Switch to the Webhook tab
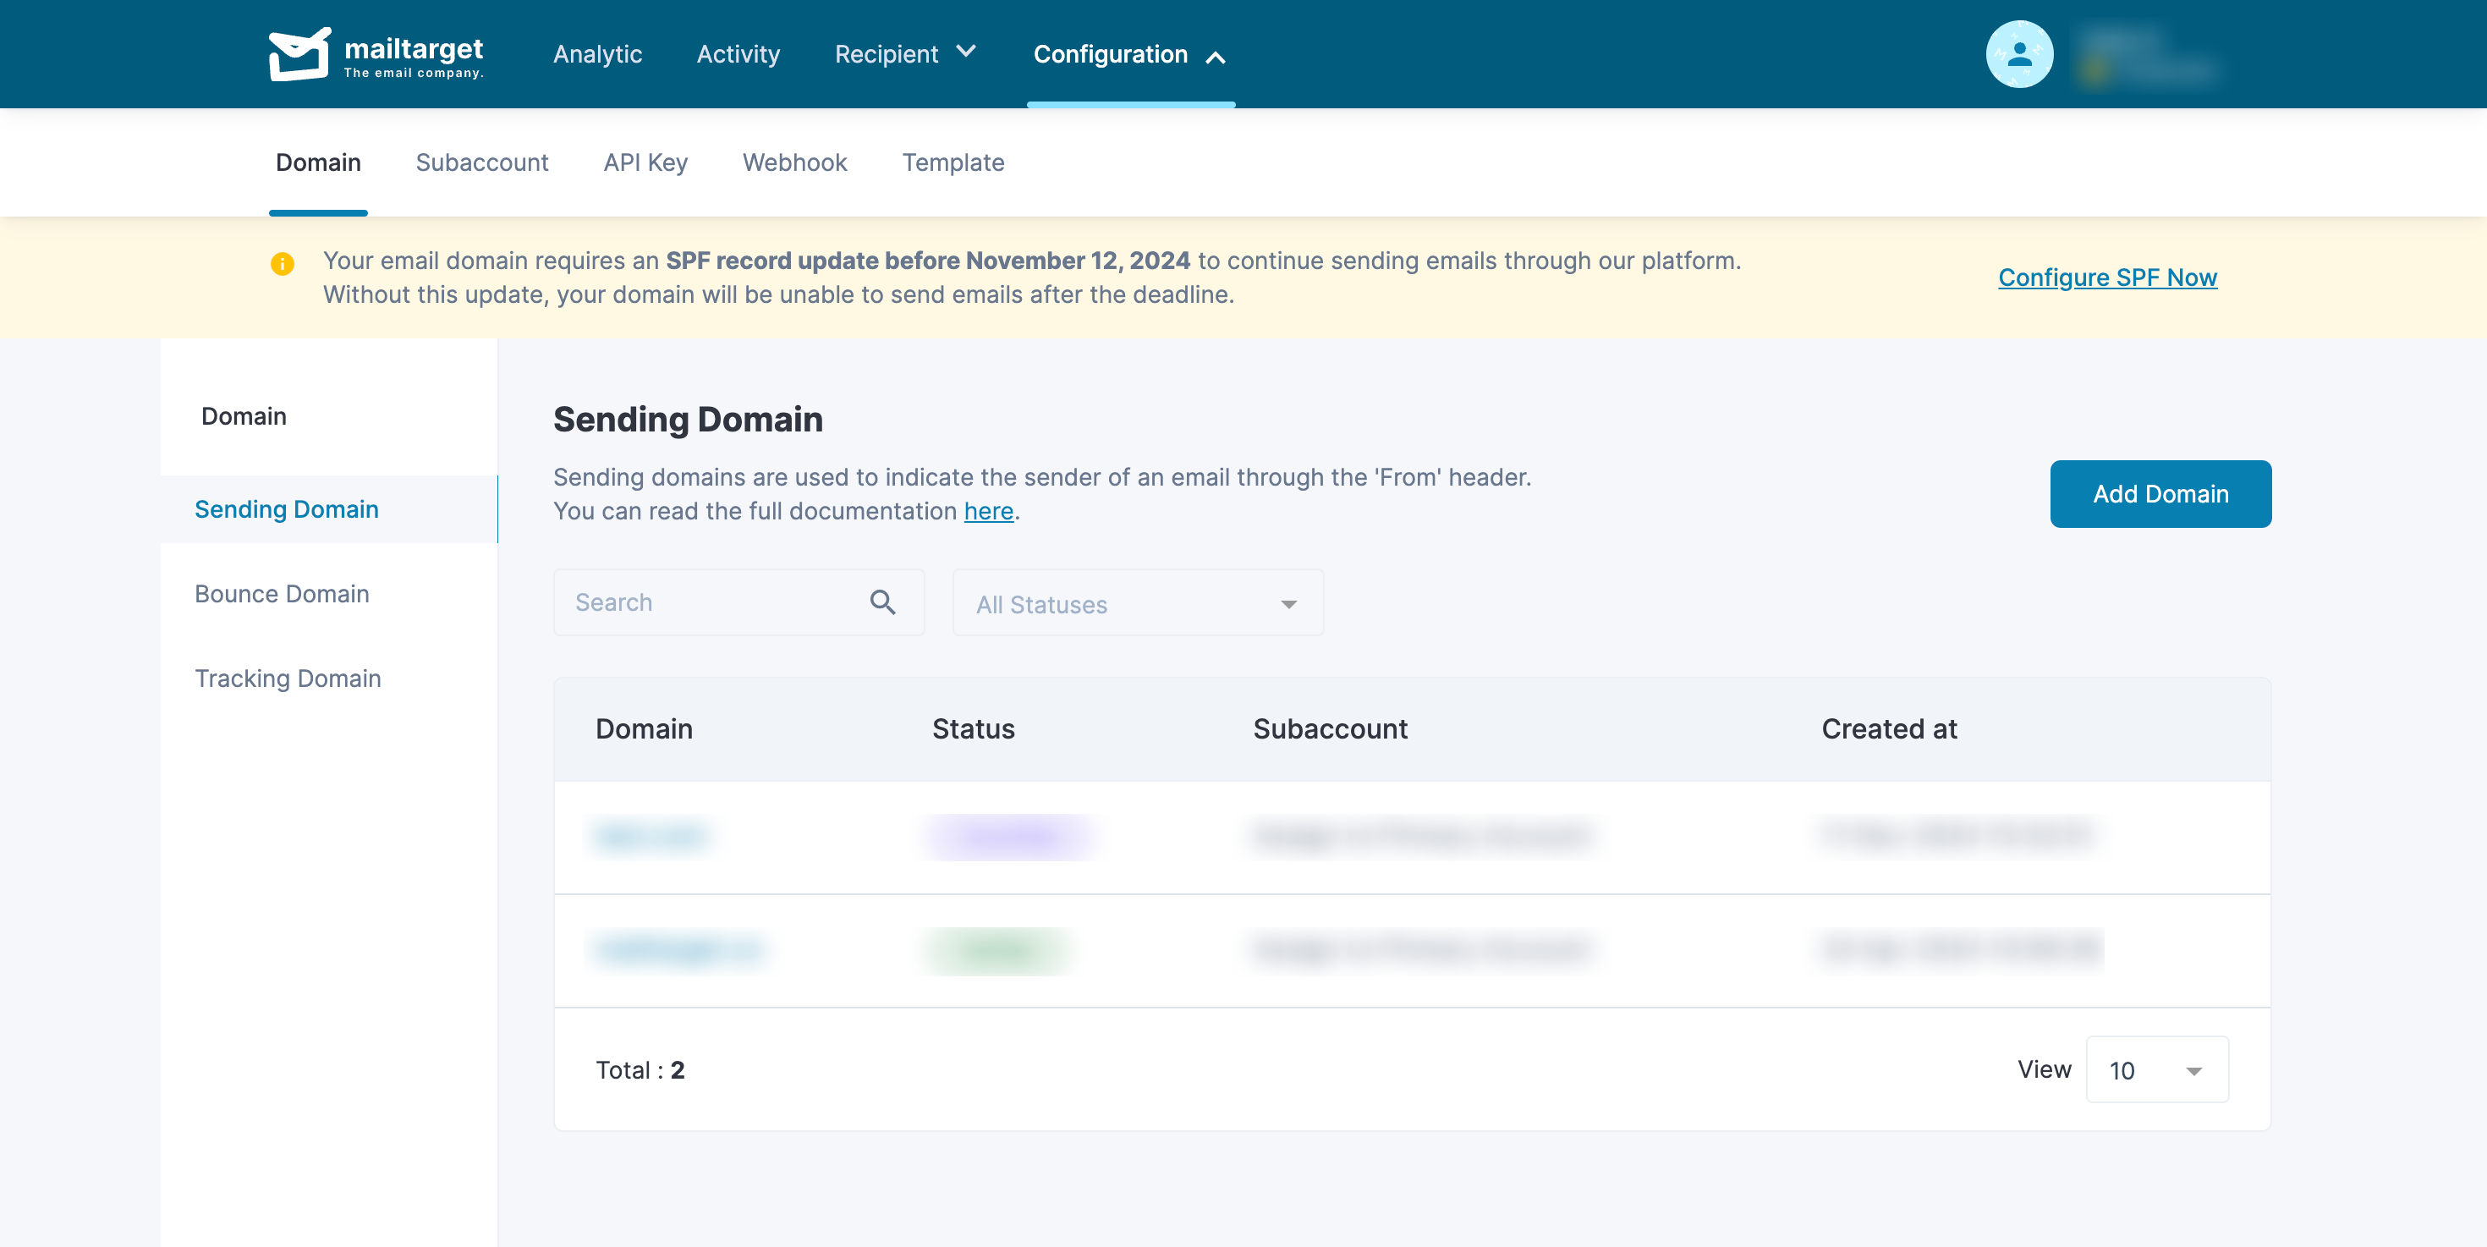2487x1247 pixels. point(794,162)
